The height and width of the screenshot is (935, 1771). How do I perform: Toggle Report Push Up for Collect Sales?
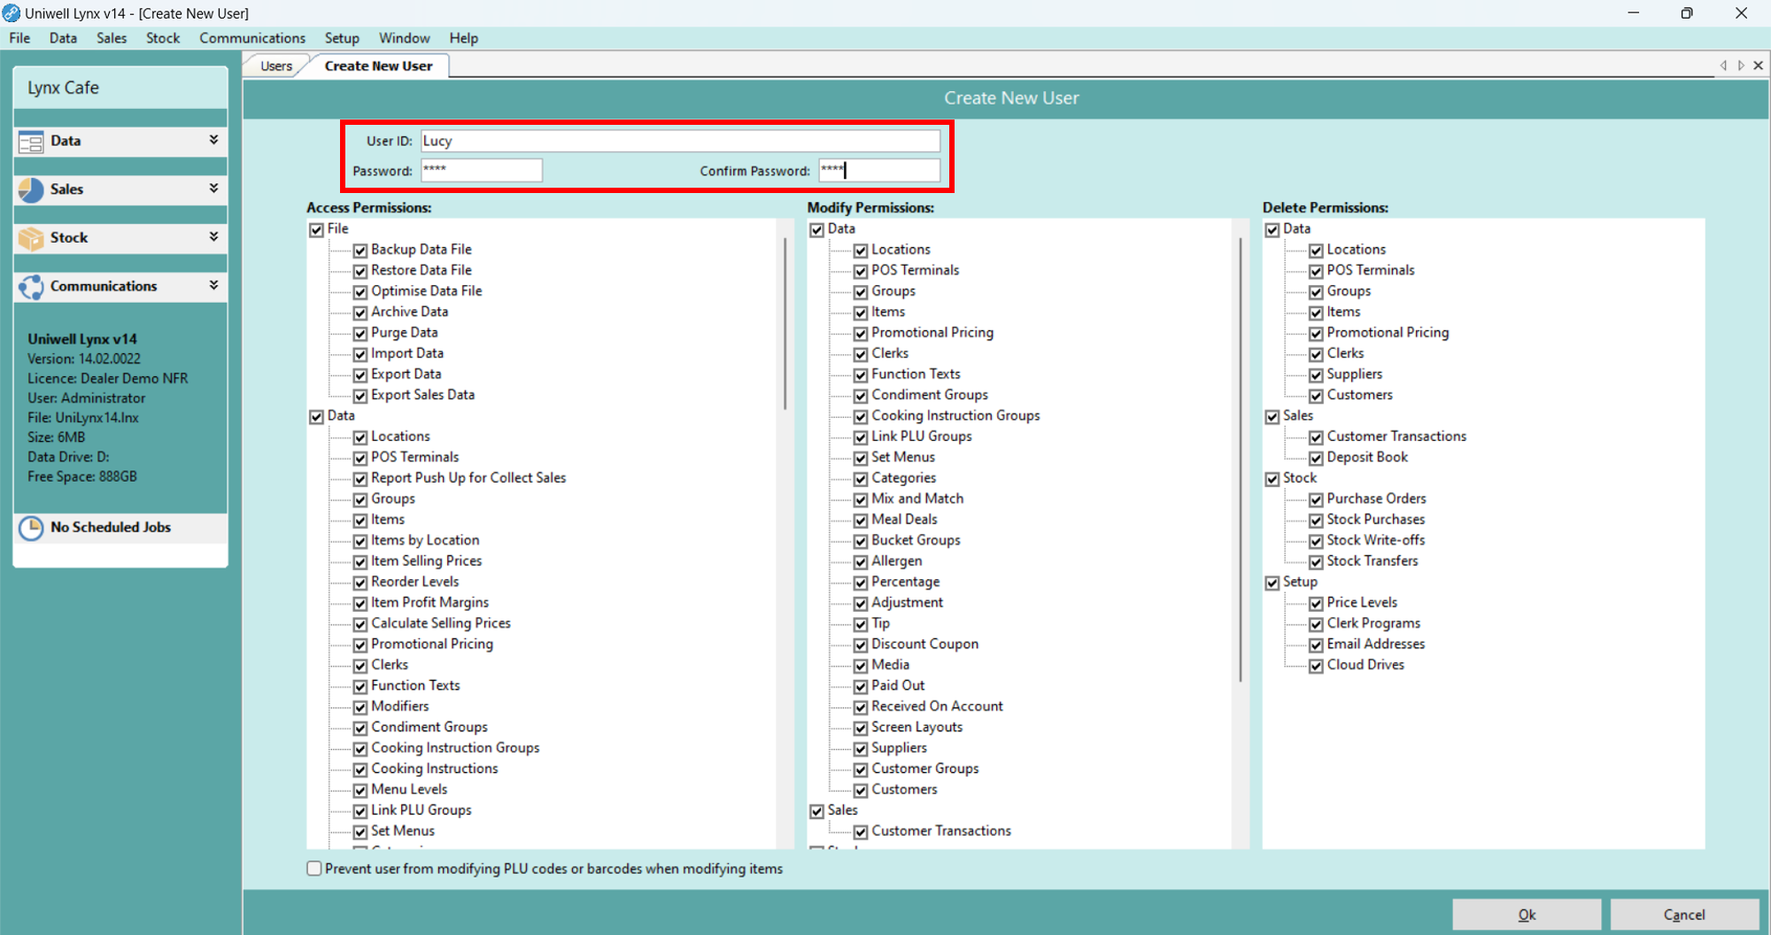pos(360,479)
